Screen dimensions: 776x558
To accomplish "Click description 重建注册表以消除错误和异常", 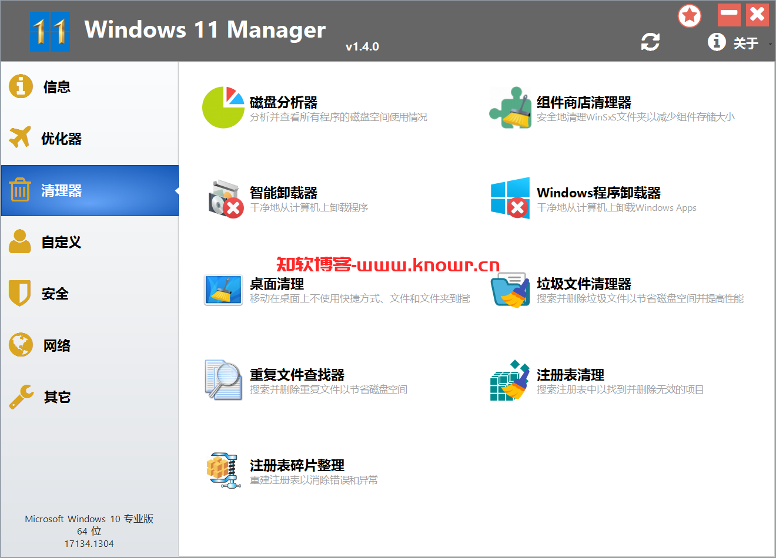I will [314, 480].
